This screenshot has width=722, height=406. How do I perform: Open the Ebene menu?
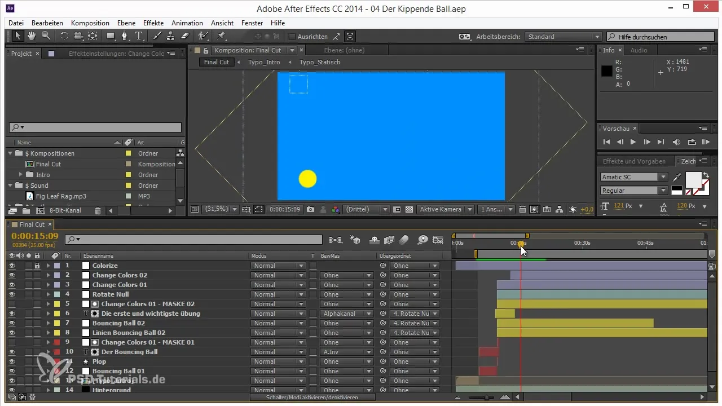pyautogui.click(x=126, y=23)
